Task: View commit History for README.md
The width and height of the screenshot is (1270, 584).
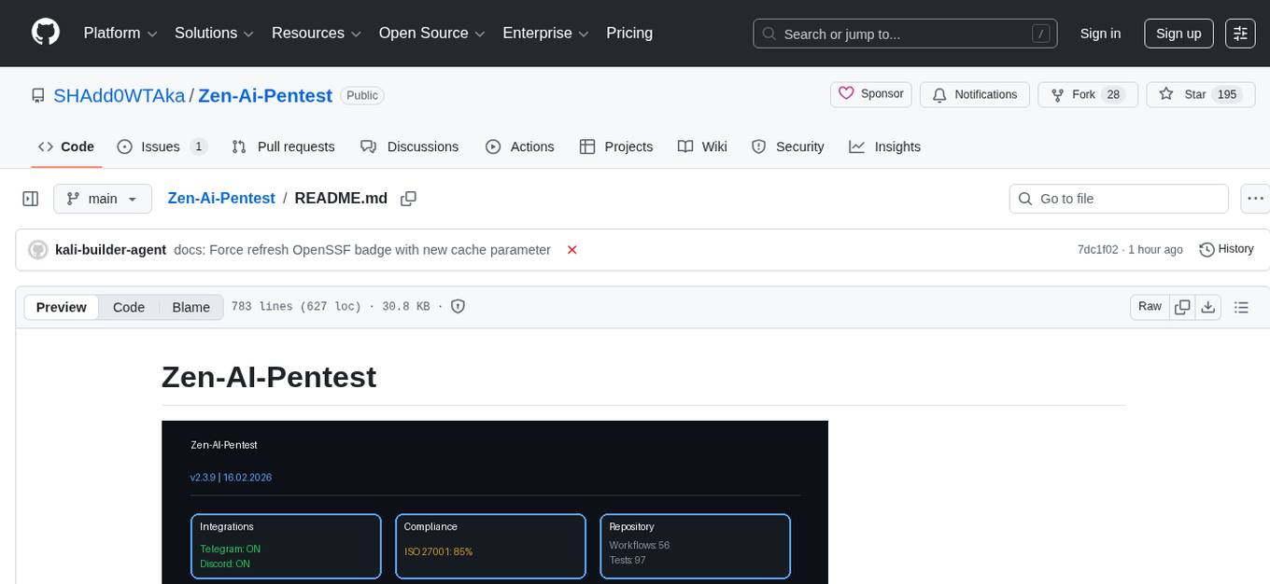Action: 1225,249
